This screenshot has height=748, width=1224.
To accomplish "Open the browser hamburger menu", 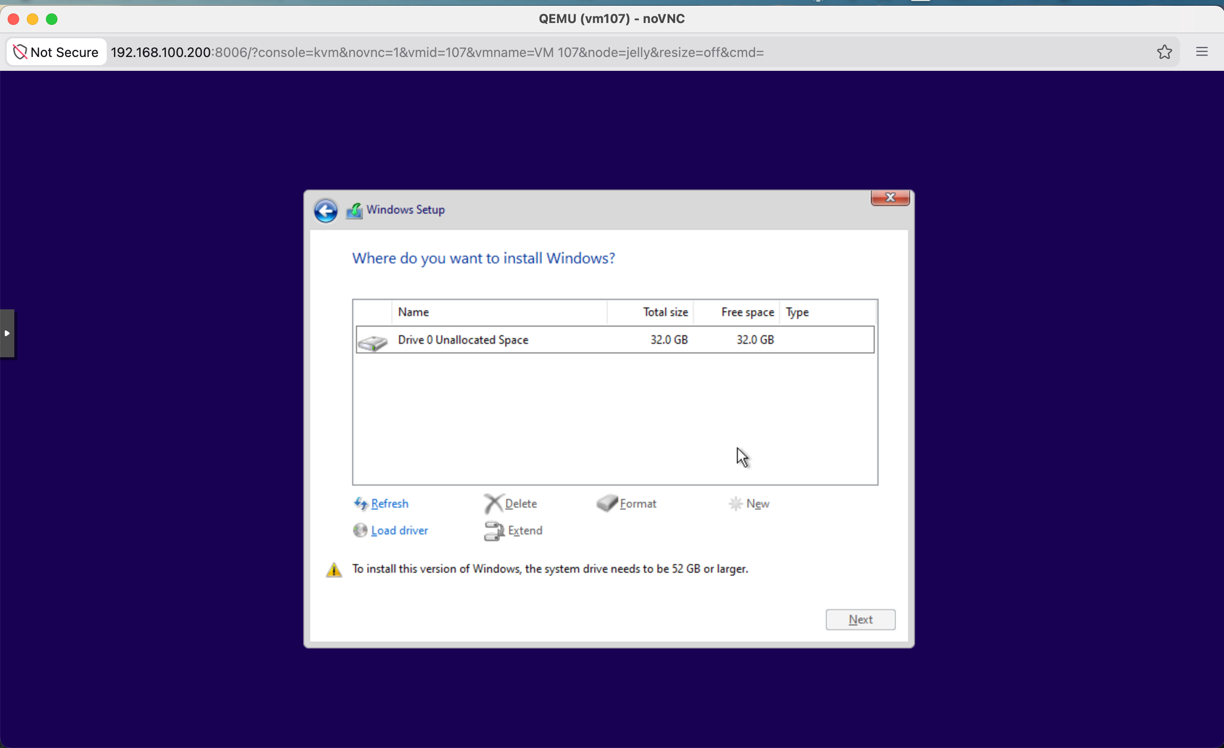I will (1202, 52).
